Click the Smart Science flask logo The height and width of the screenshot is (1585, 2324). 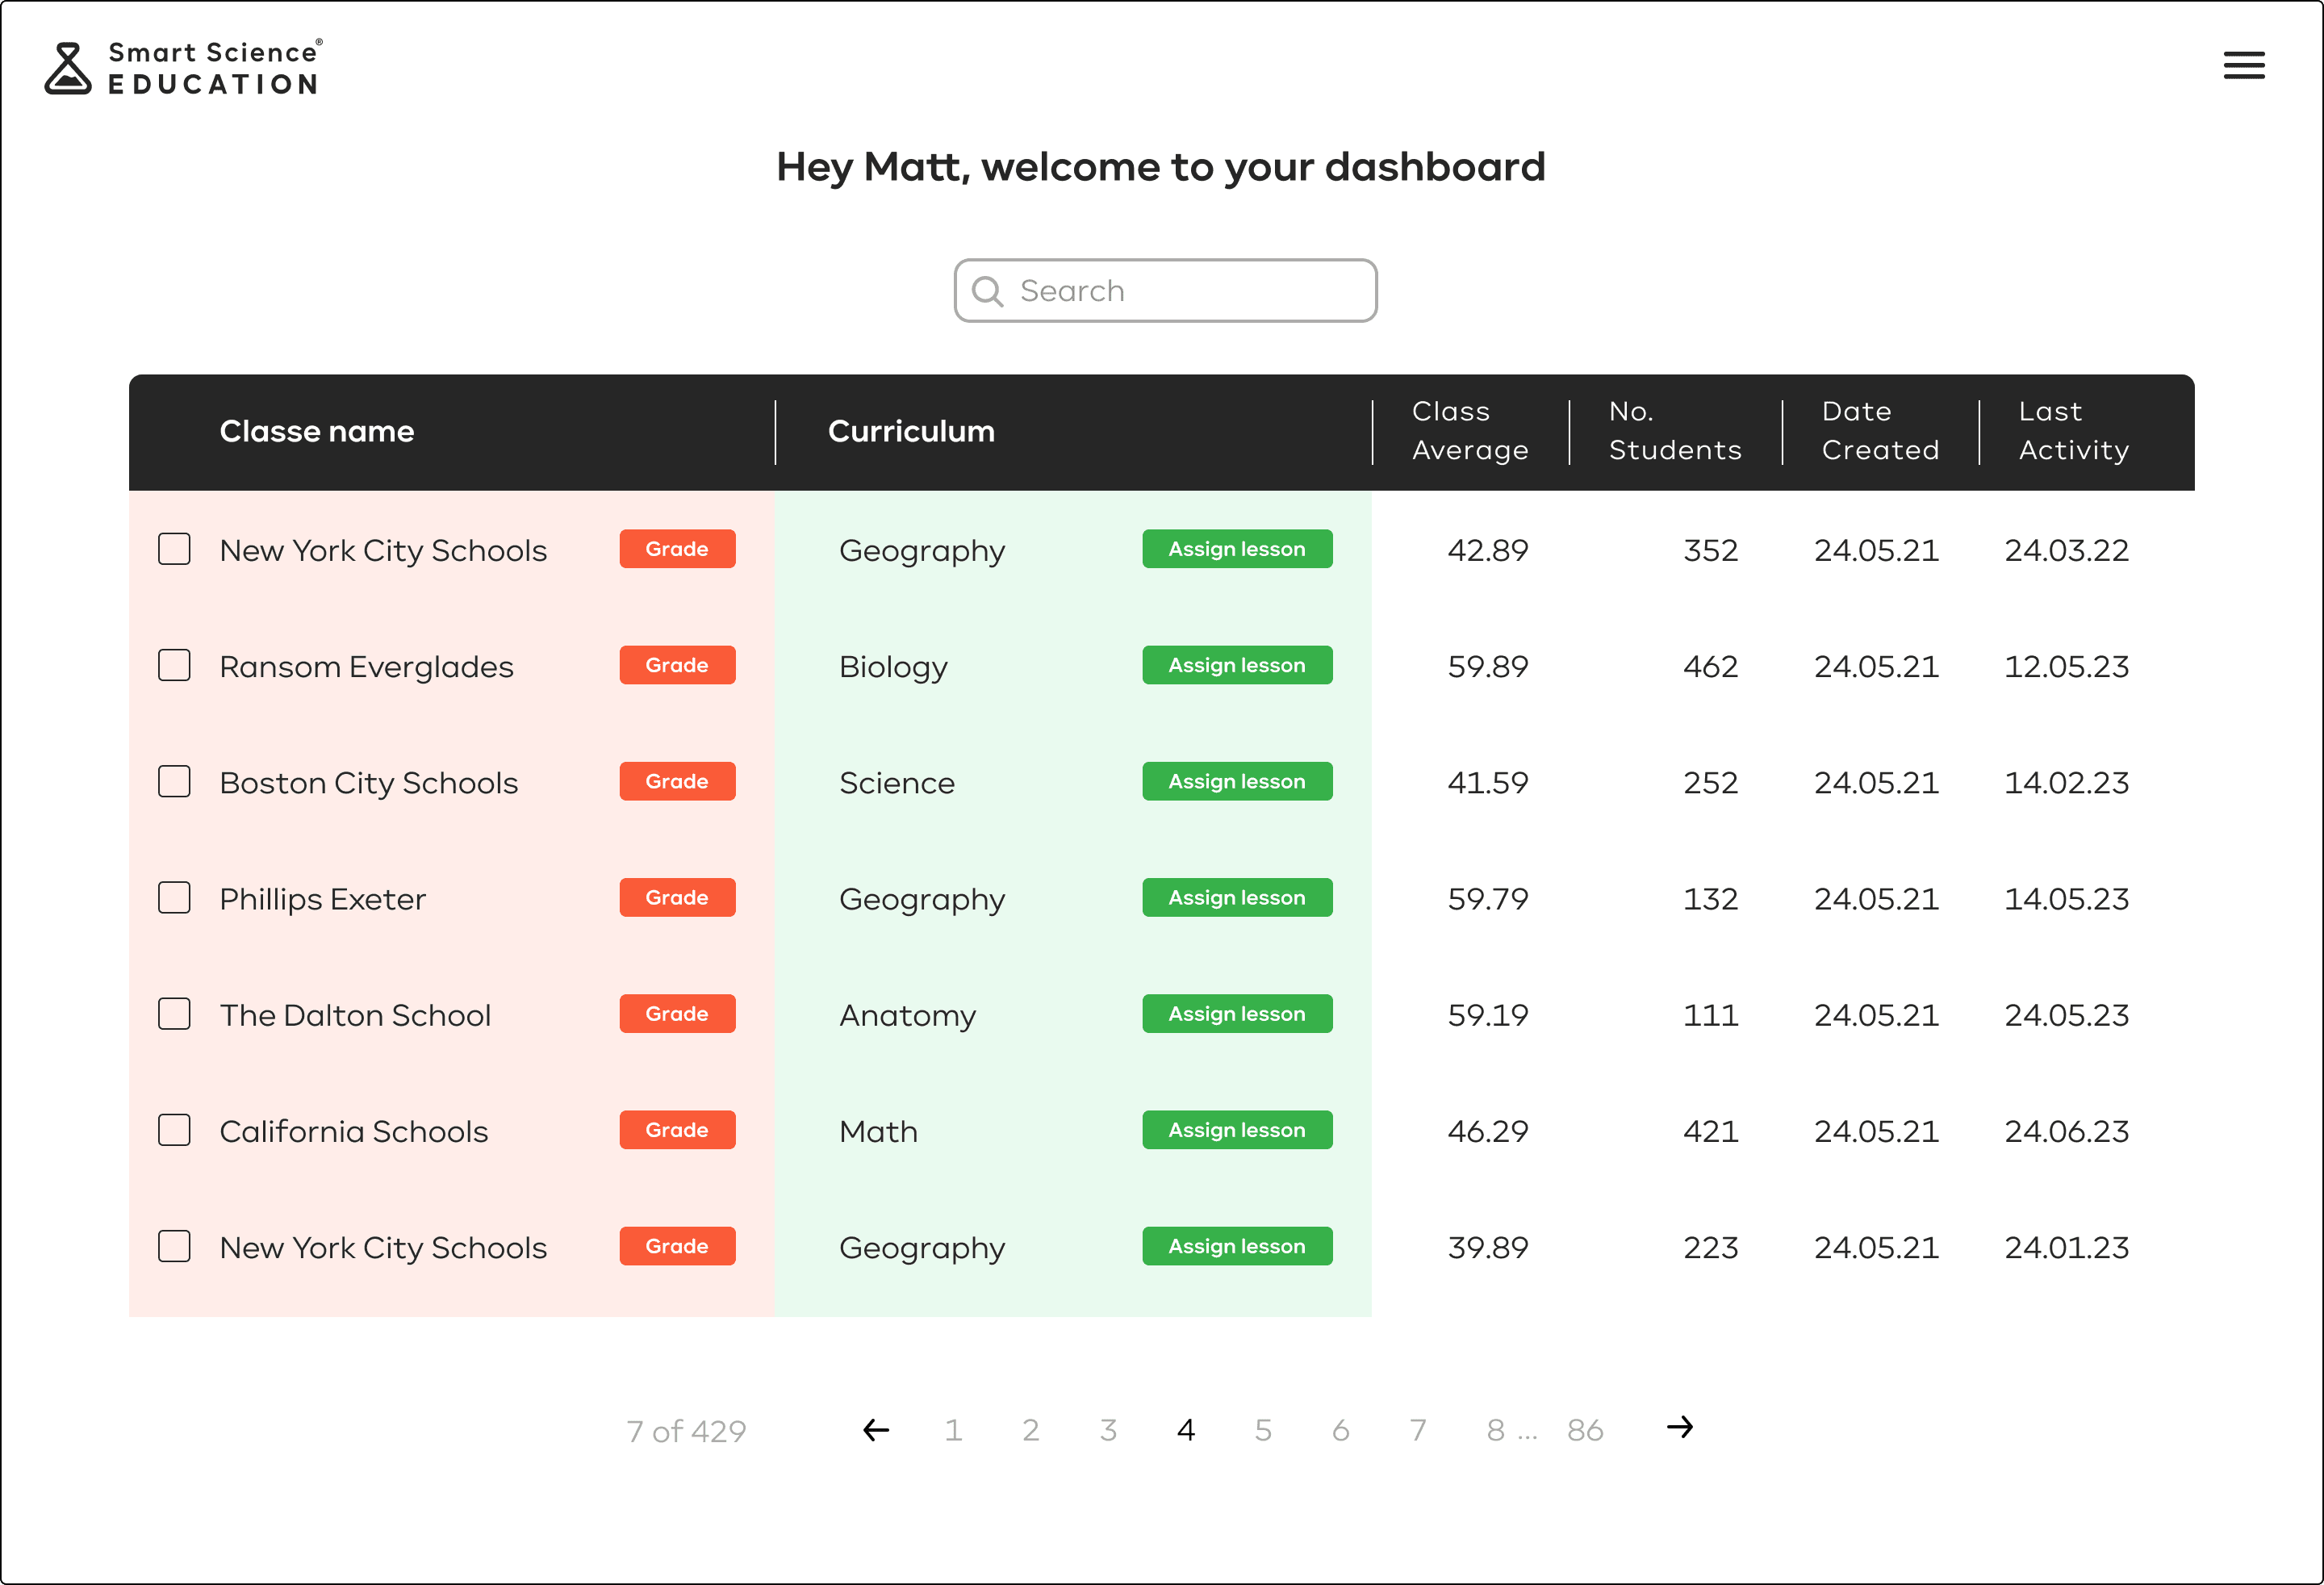[68, 68]
